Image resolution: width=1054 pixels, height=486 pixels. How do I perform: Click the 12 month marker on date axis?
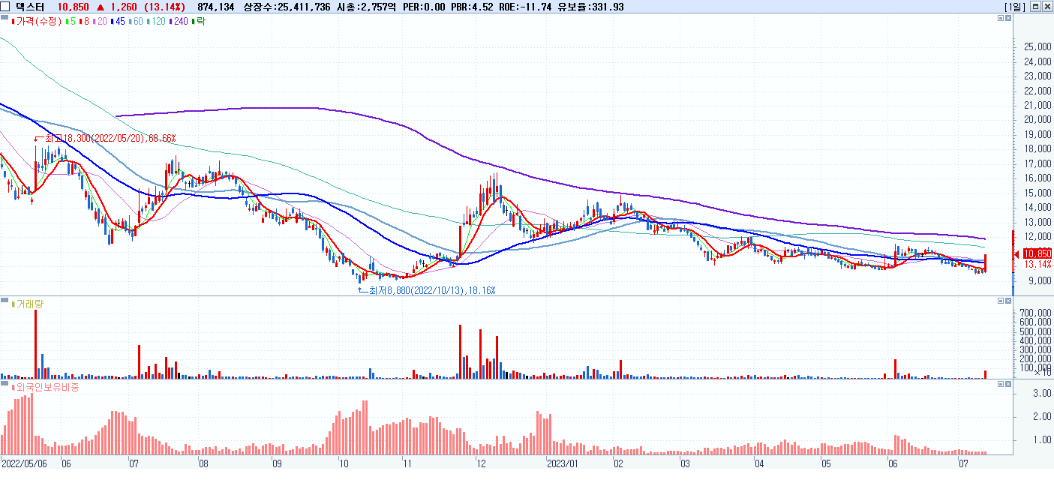click(480, 463)
